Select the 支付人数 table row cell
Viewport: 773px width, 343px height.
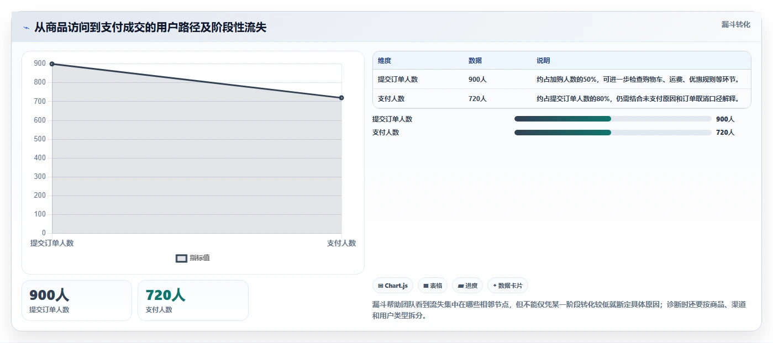coord(391,99)
